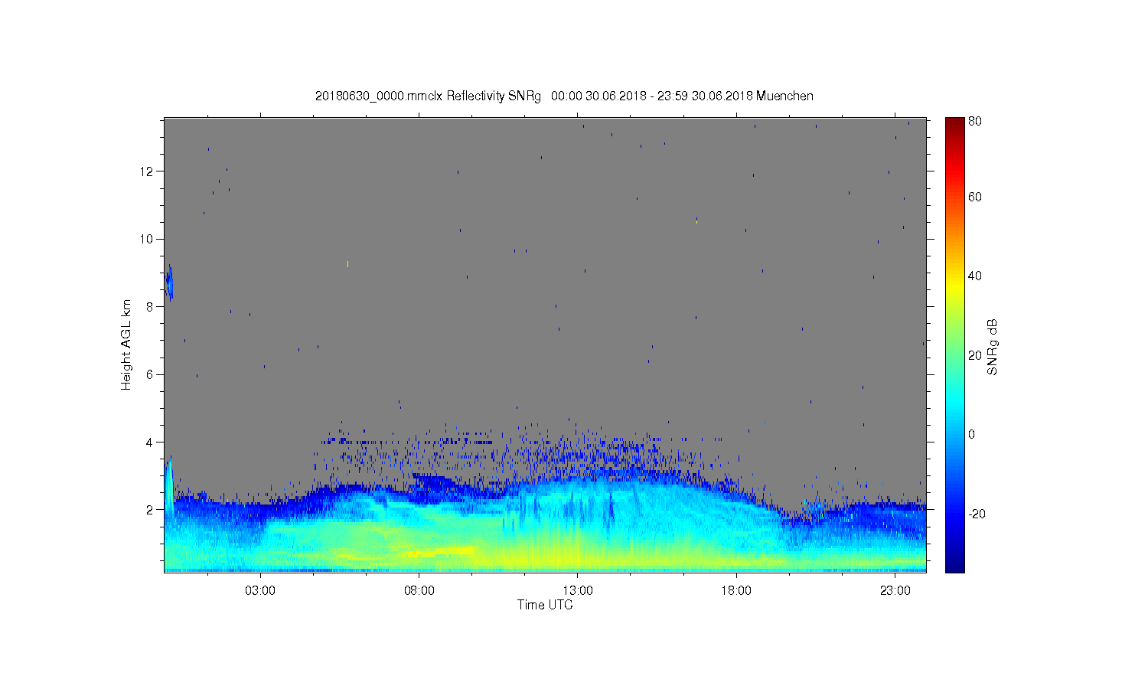Click the dark blue bottom of the colorbar
Viewport: 1148px width, 689px height.
(954, 565)
